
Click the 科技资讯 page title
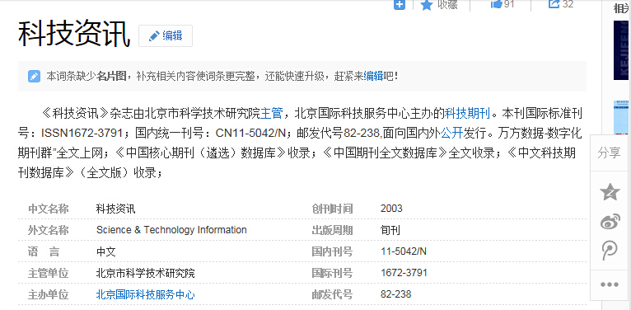tap(74, 35)
